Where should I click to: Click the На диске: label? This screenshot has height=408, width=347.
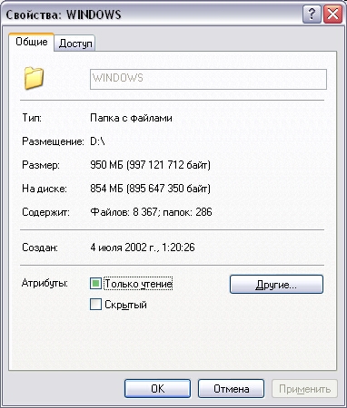[x=45, y=189]
